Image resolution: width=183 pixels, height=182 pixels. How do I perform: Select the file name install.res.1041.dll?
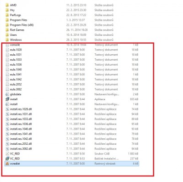click(x=21, y=134)
